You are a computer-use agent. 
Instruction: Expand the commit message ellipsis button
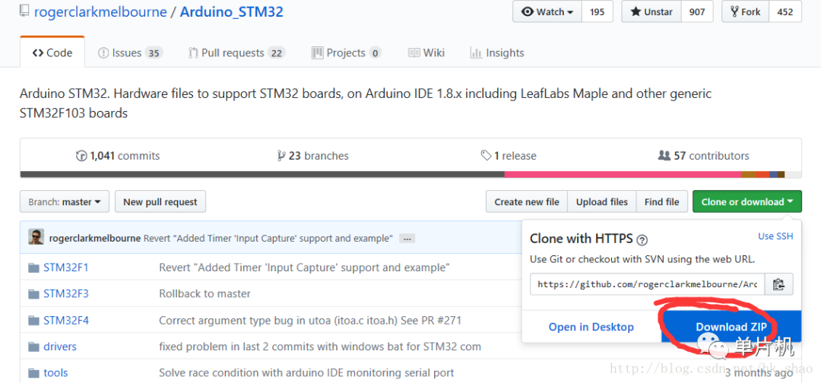pos(407,239)
